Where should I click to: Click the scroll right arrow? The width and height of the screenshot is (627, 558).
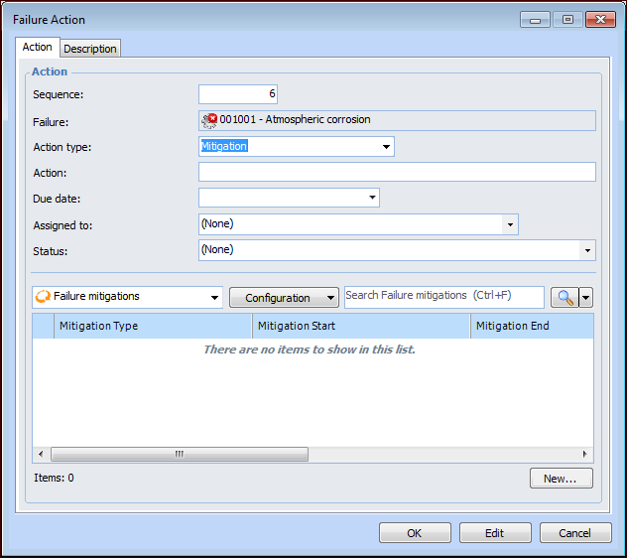click(584, 454)
